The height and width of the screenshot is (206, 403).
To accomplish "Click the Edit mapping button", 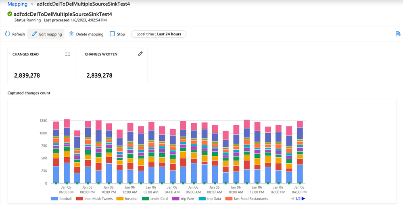I will (x=46, y=34).
